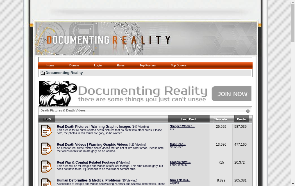Click the cartoon face banner image
Image resolution: width=295 pixels, height=186 pixels.
click(58, 94)
